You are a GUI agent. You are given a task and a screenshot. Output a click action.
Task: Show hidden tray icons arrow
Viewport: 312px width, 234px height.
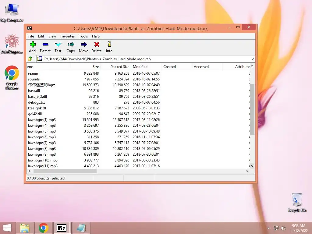click(x=269, y=228)
